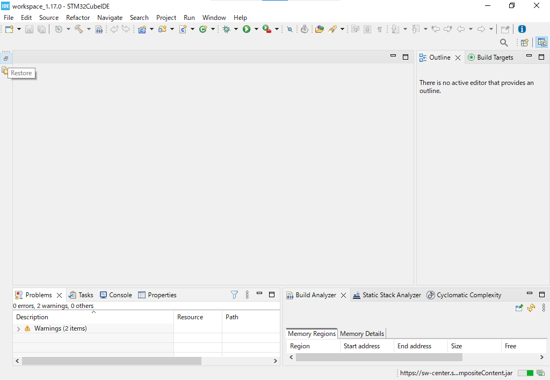Open the Source menu
Viewport: 550px width, 380px height.
coord(49,18)
